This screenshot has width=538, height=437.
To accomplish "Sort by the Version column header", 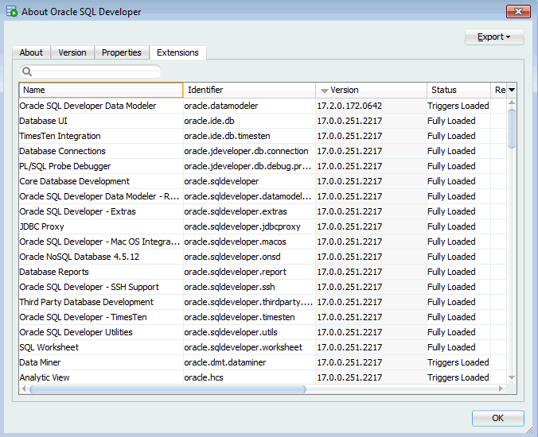I will coord(371,90).
